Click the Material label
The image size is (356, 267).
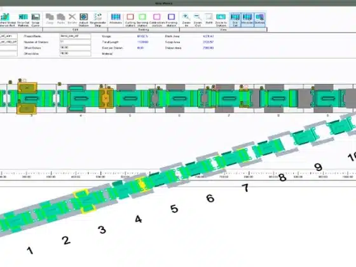click(107, 54)
